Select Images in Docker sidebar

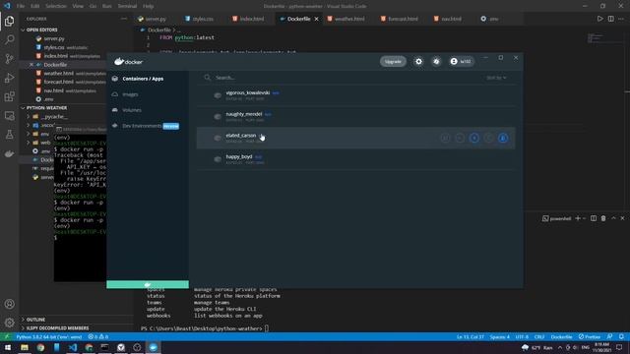130,94
